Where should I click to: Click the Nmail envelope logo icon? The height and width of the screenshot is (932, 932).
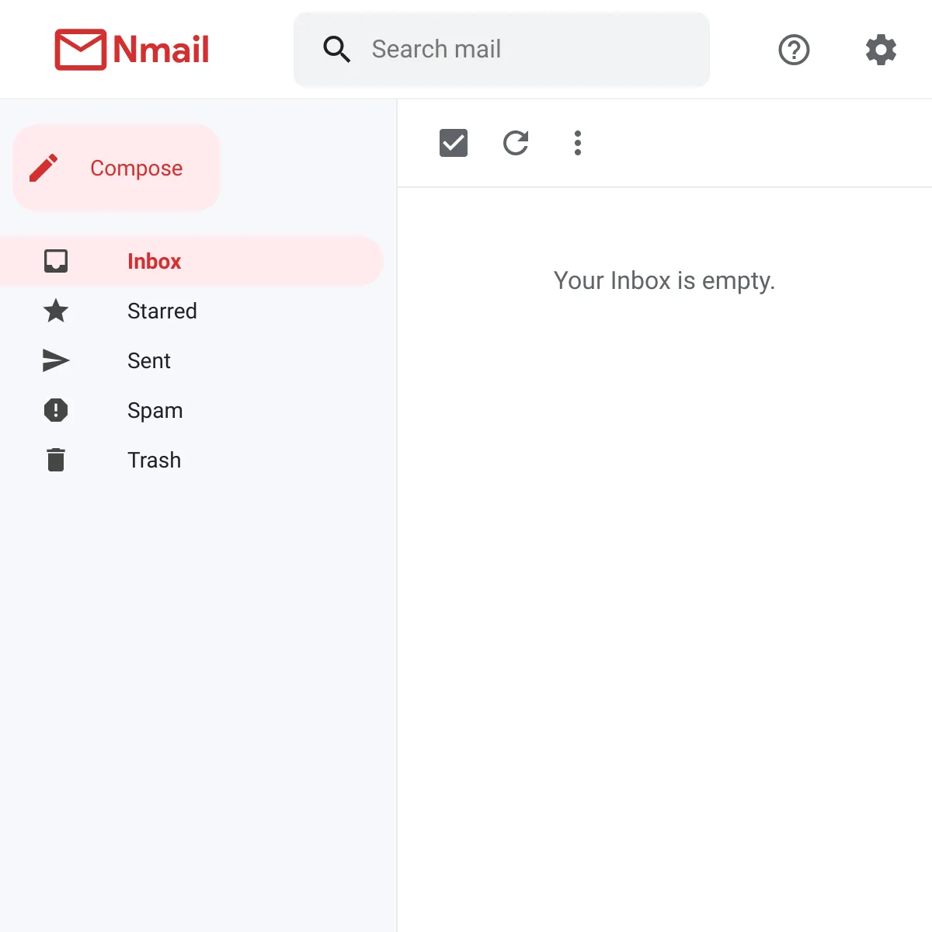point(80,50)
